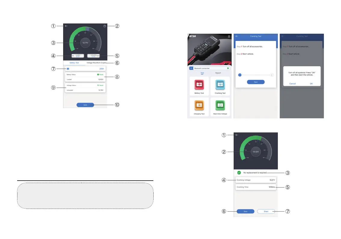This screenshot has height=239, width=341.
Task: Tap the Battery Status label
Action: [71, 74]
